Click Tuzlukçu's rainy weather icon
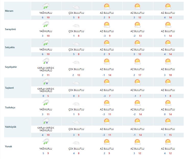 46,102
